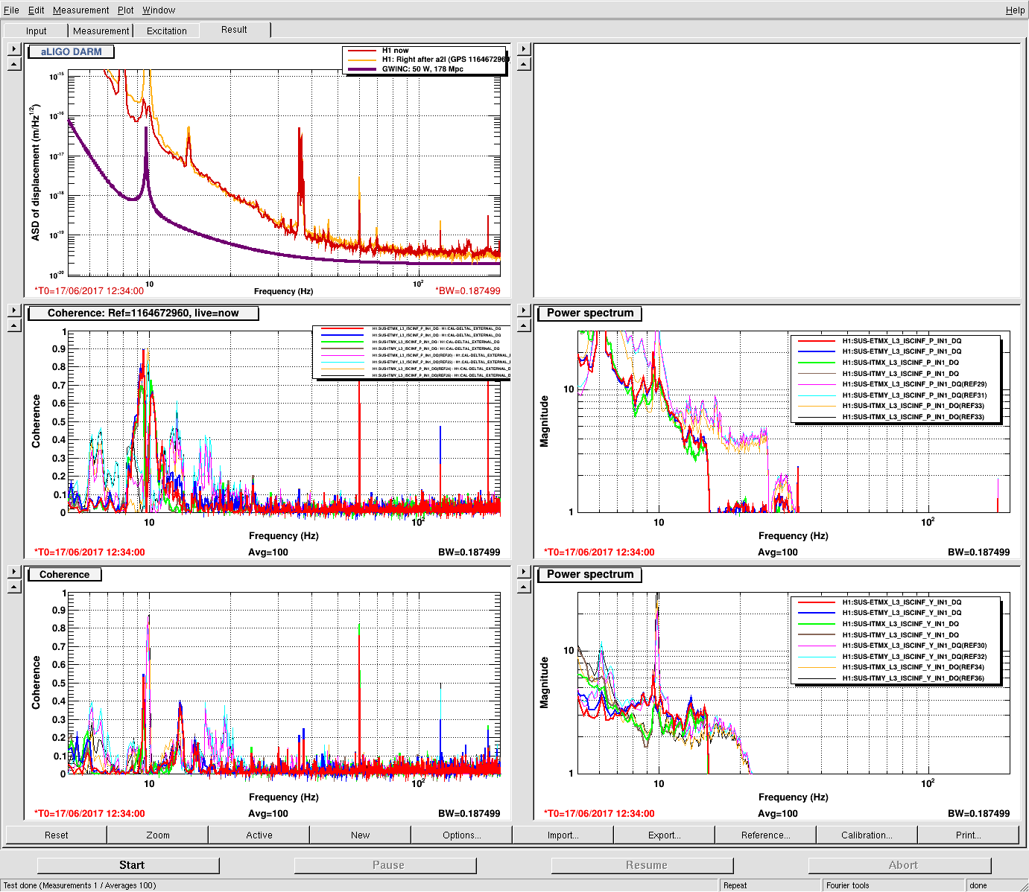Open the Window menu
Image resolution: width=1029 pixels, height=892 pixels.
[159, 10]
